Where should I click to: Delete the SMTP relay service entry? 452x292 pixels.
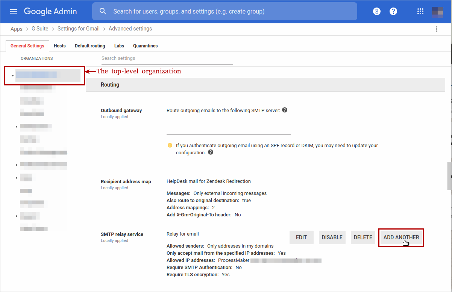coord(363,237)
